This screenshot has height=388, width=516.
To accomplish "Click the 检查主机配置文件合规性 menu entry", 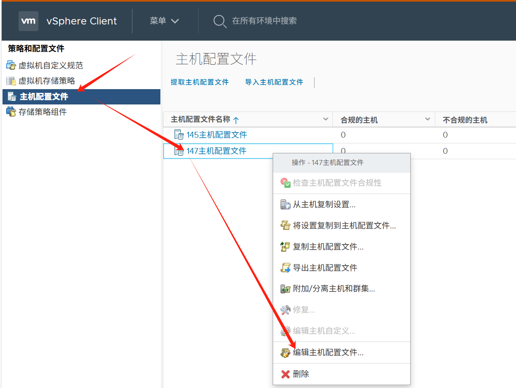I will 342,183.
